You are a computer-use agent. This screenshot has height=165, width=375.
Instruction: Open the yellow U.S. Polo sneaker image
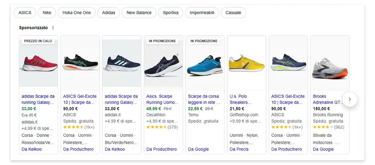[247, 63]
